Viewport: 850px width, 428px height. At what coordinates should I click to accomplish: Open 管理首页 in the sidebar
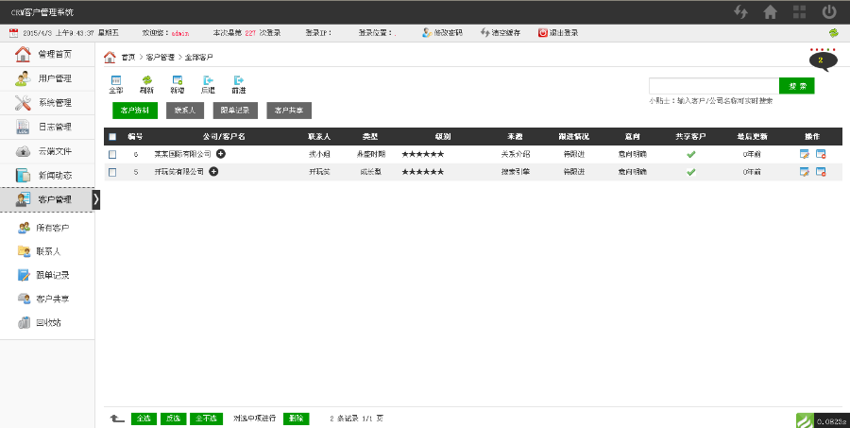(x=47, y=54)
